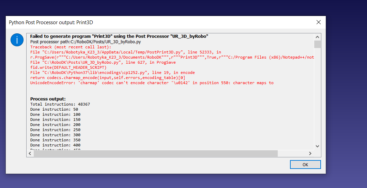
Task: Click the horizontal scrollbar right arrow
Action: [x=310, y=154]
